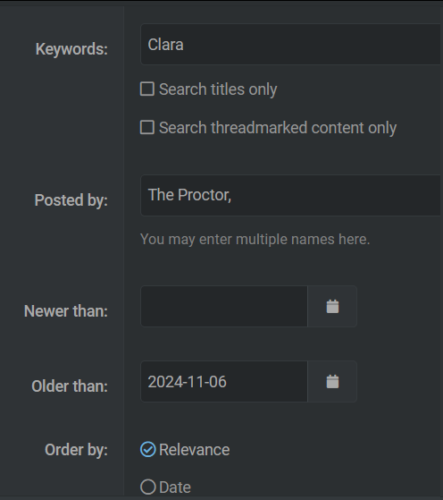Click the Posted by: label
Image resolution: width=443 pixels, height=500 pixels.
(71, 200)
